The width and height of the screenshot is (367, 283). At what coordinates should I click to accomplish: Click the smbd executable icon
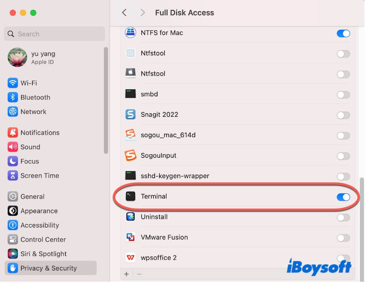point(130,94)
